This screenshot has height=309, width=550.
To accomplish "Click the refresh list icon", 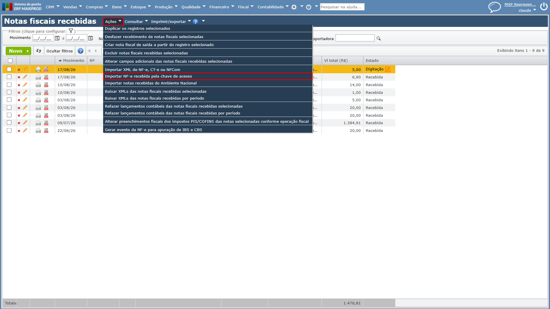I will coord(39,51).
